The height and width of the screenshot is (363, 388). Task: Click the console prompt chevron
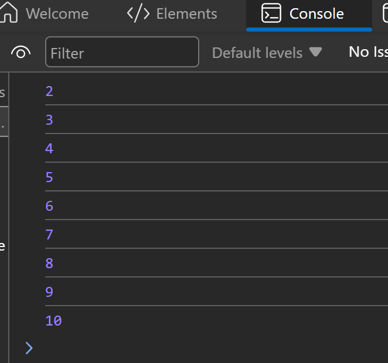[29, 348]
